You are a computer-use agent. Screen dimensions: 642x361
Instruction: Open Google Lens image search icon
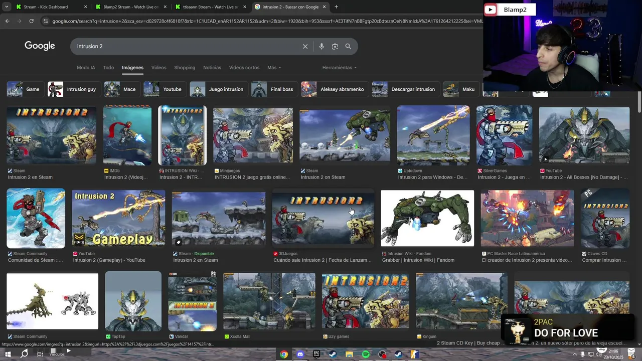pos(335,46)
